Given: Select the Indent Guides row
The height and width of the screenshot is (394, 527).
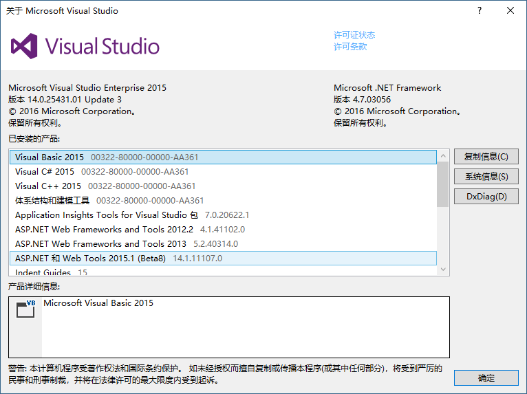Looking at the screenshot, I should (223, 271).
